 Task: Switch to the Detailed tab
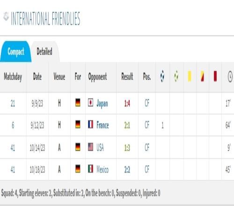44,51
